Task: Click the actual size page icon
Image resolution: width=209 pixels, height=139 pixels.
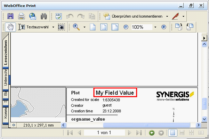Action: [x=93, y=27]
